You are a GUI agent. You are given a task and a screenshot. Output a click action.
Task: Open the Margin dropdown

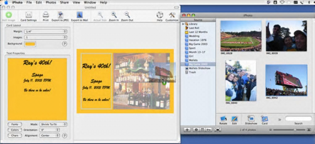(45, 31)
